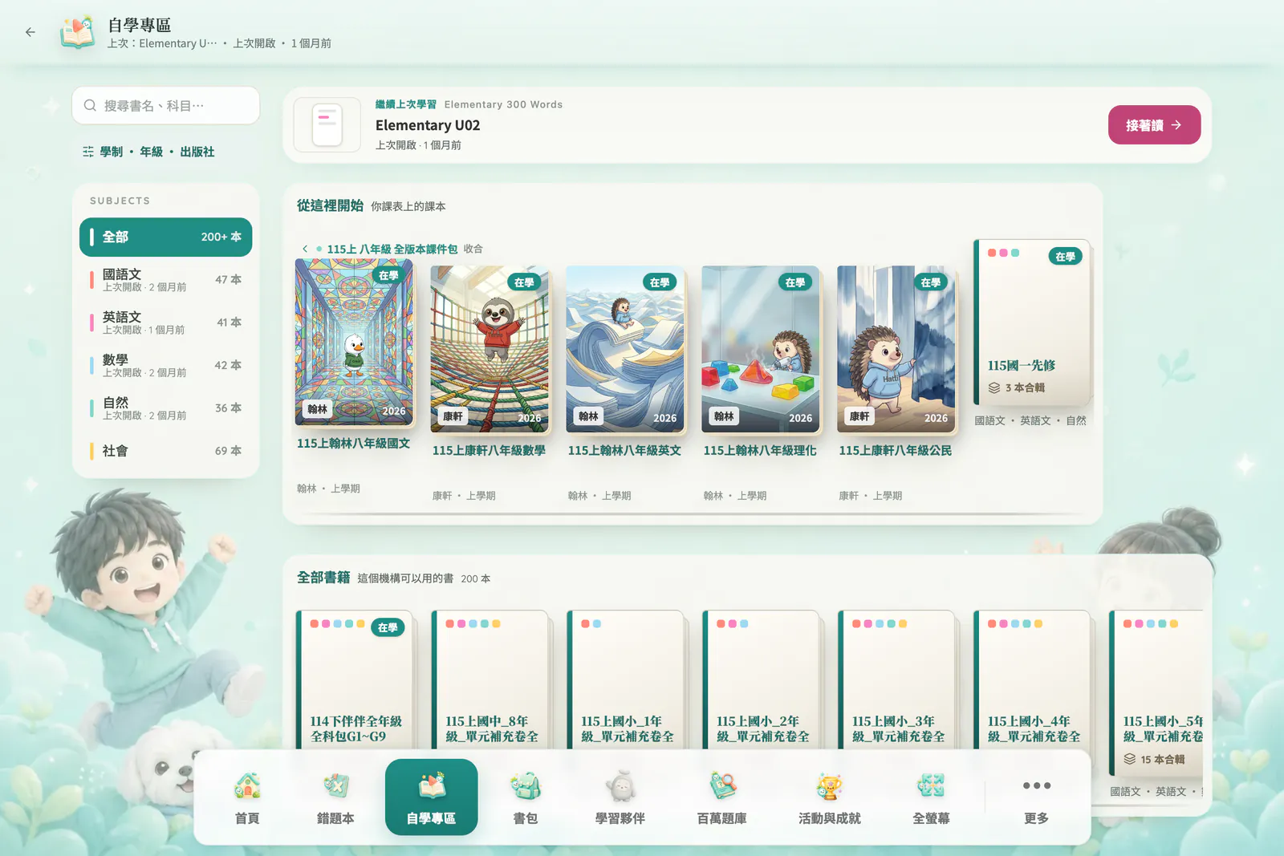Image resolution: width=1284 pixels, height=856 pixels.
Task: Select the 自學專區 navigation tab
Action: click(x=432, y=797)
